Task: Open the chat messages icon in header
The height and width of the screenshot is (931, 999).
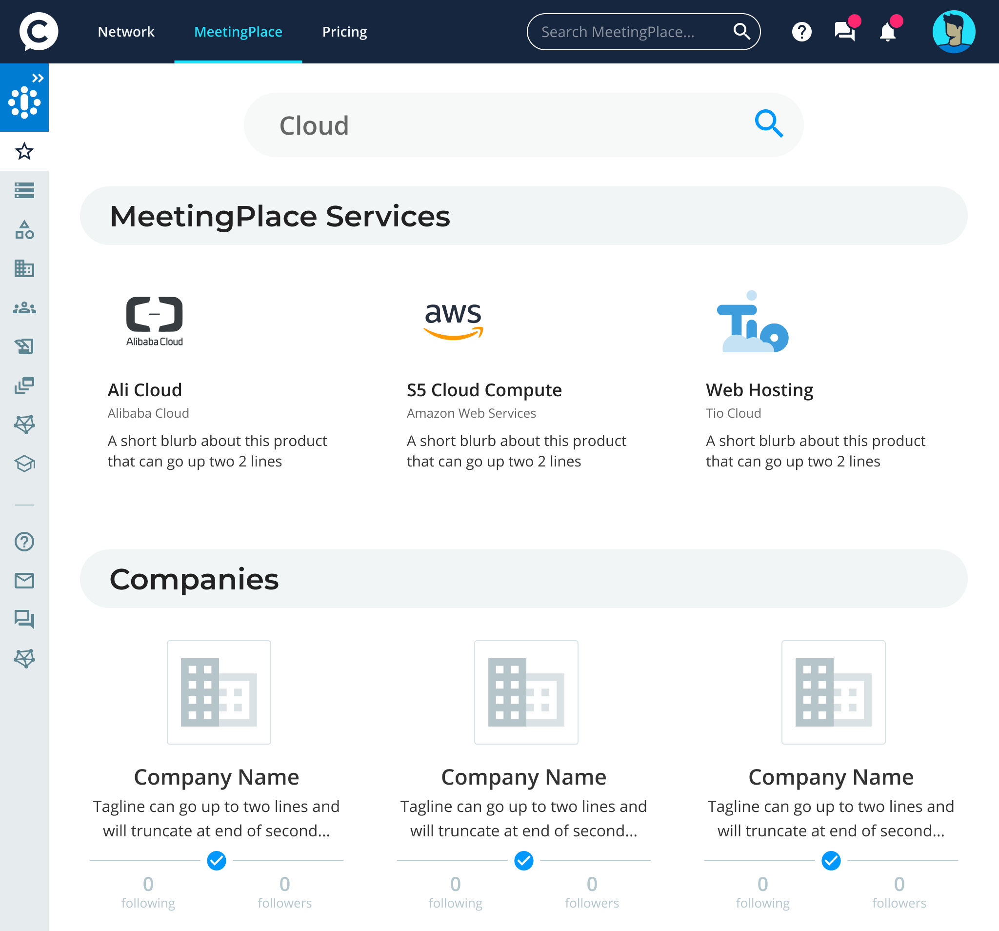Action: [x=845, y=31]
